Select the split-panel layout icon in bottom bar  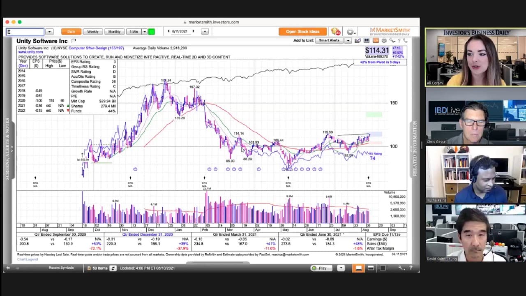(x=371, y=268)
